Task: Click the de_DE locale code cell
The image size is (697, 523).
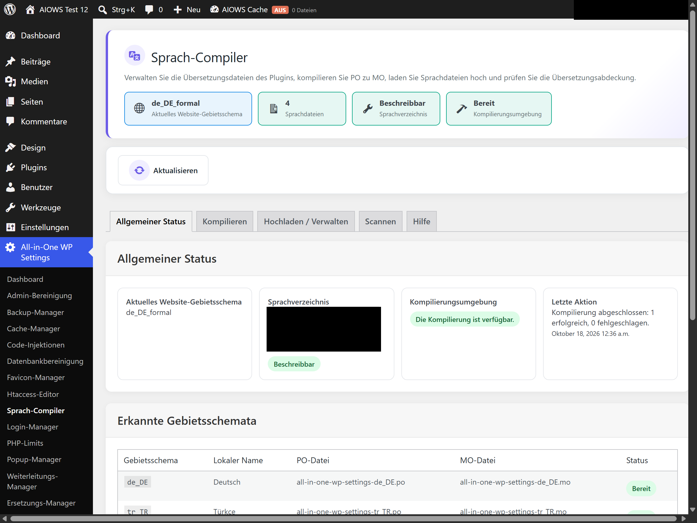Action: pos(137,482)
